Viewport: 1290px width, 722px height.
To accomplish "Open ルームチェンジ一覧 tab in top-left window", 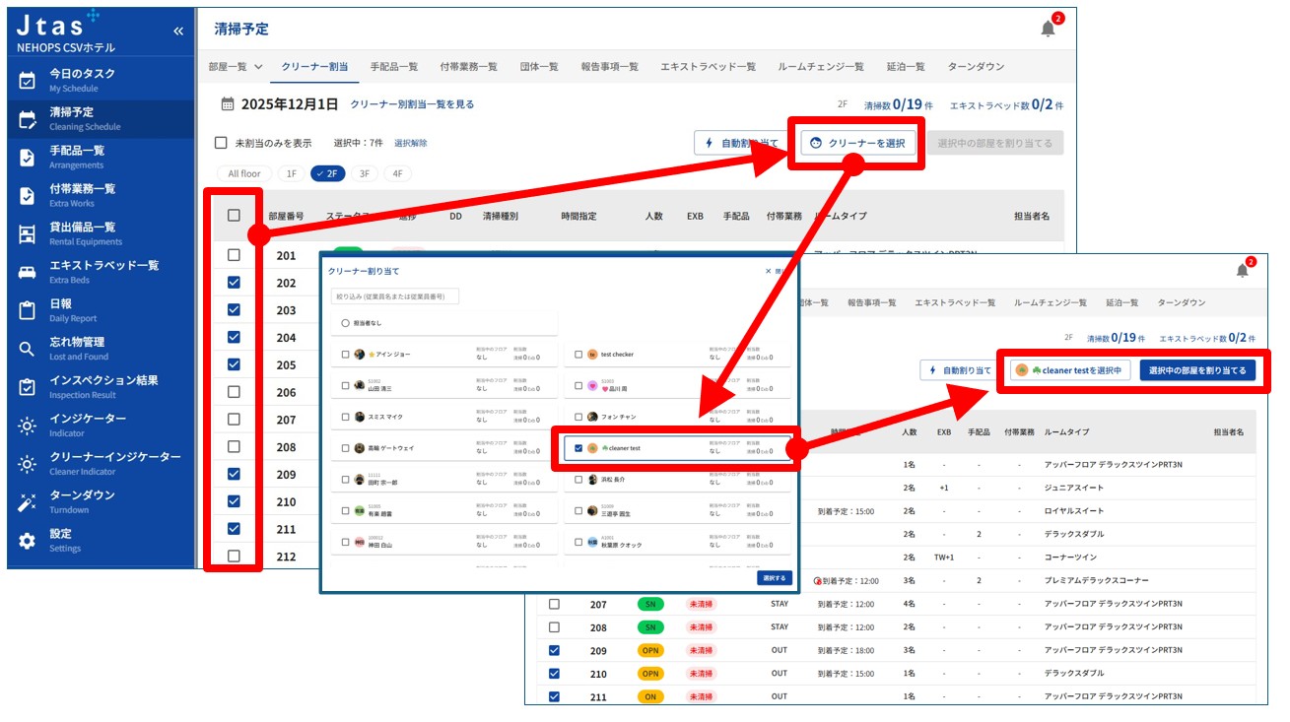I will [821, 66].
